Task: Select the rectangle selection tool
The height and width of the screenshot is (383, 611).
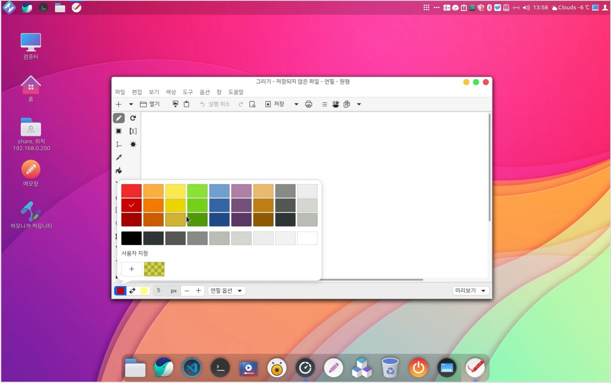Action: point(119,131)
